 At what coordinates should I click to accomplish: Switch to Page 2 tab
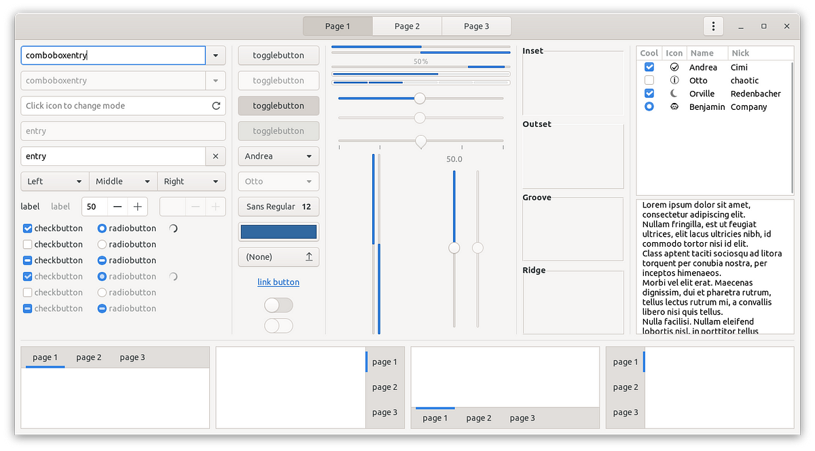407,26
